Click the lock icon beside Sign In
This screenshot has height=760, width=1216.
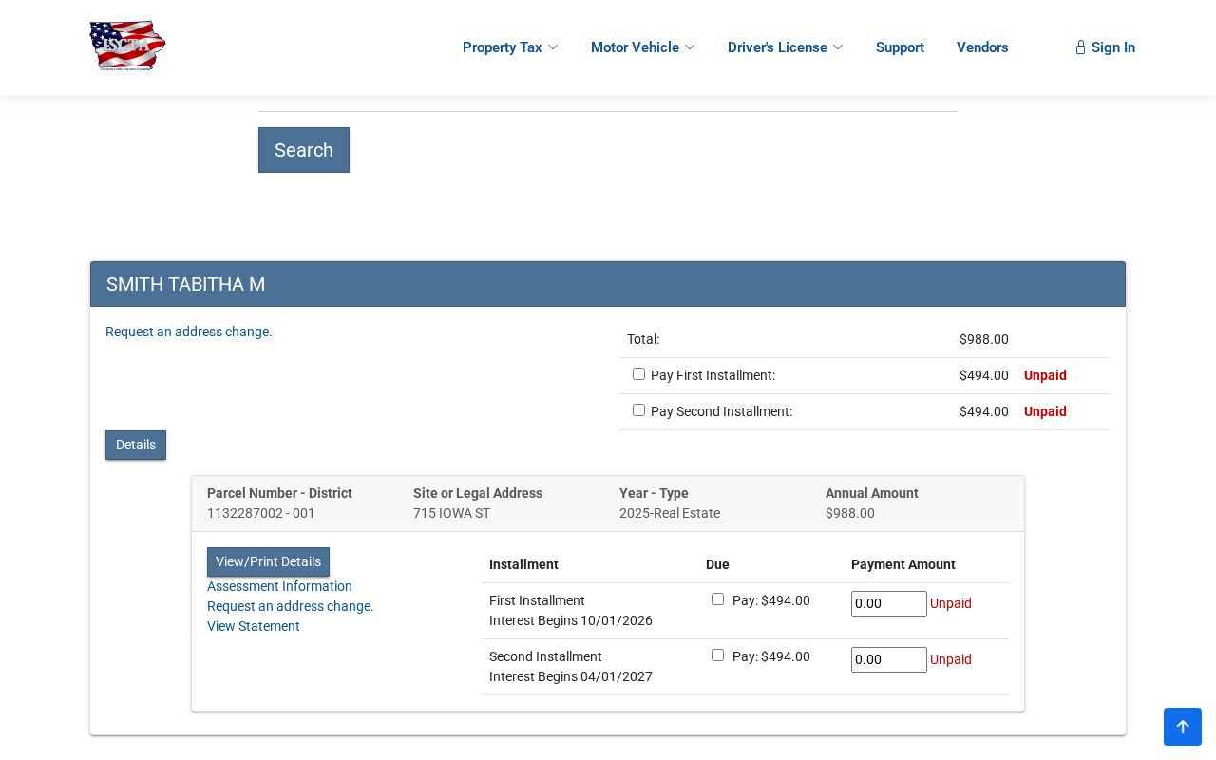(x=1080, y=47)
